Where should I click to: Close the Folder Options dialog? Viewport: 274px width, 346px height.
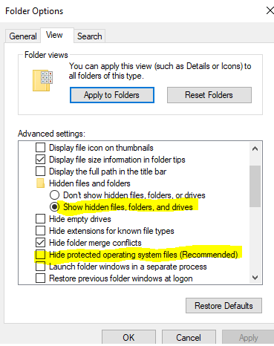(x=270, y=10)
